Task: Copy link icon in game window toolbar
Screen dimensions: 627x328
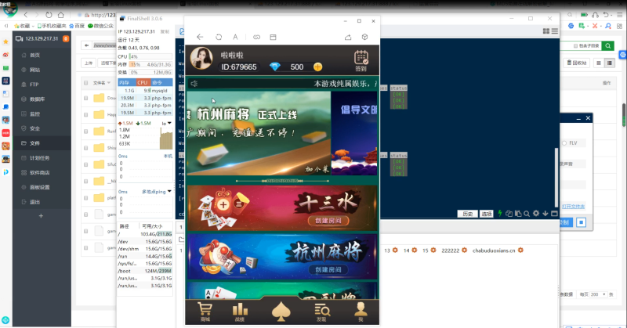Action: tap(257, 37)
